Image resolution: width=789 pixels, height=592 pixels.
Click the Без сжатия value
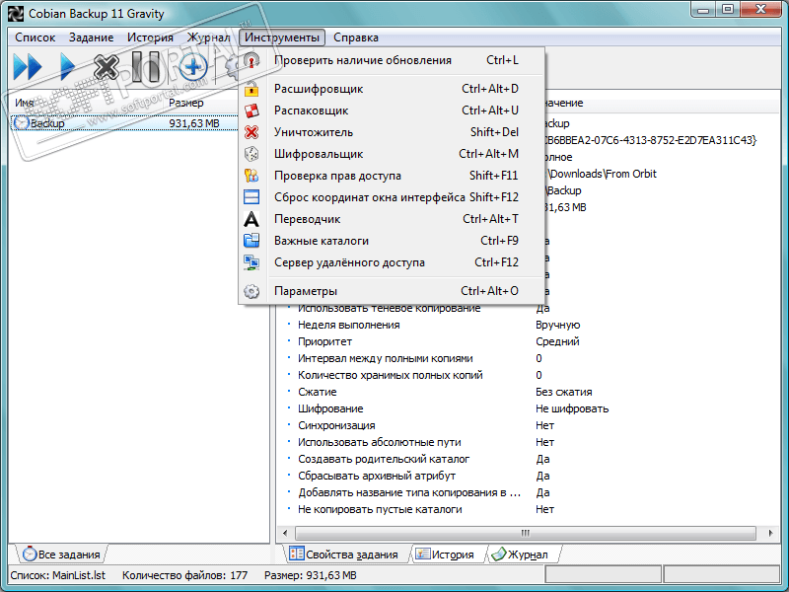(563, 392)
